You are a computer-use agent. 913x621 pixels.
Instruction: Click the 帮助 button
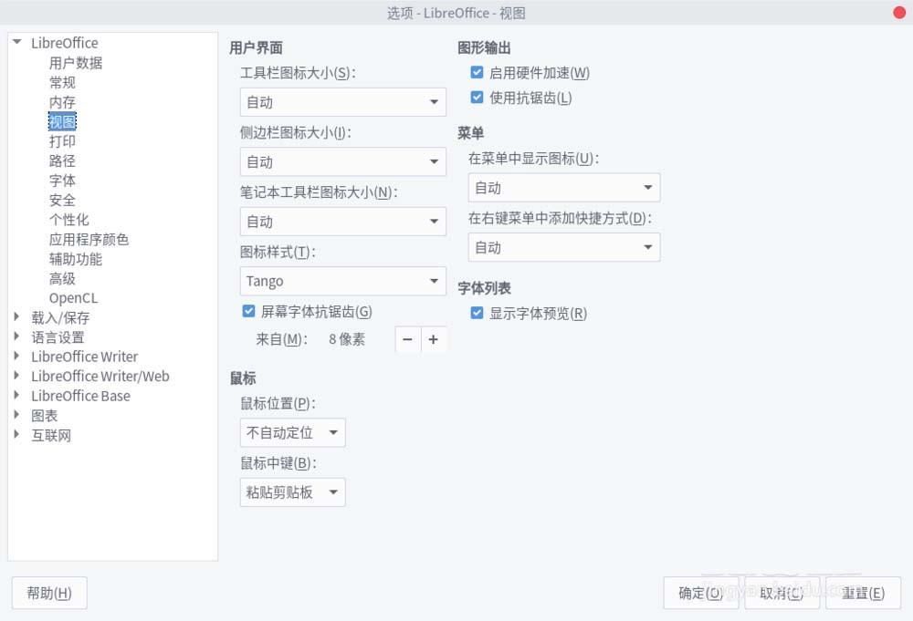48,593
